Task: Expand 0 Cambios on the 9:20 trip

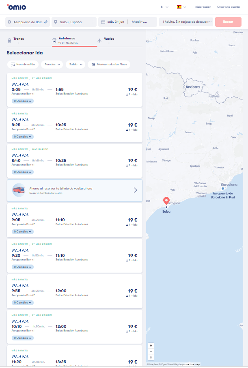Action: (x=23, y=267)
